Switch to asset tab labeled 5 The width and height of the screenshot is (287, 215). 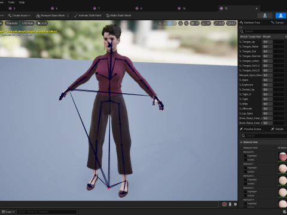tap(12, 8)
